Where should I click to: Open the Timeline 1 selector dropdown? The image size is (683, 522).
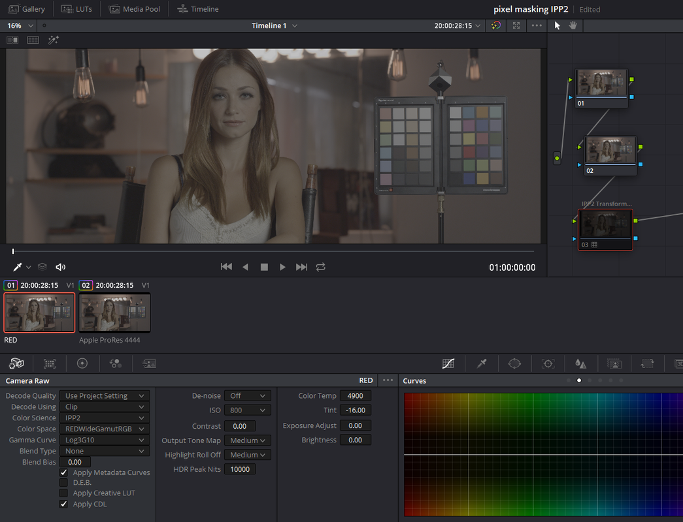[275, 25]
